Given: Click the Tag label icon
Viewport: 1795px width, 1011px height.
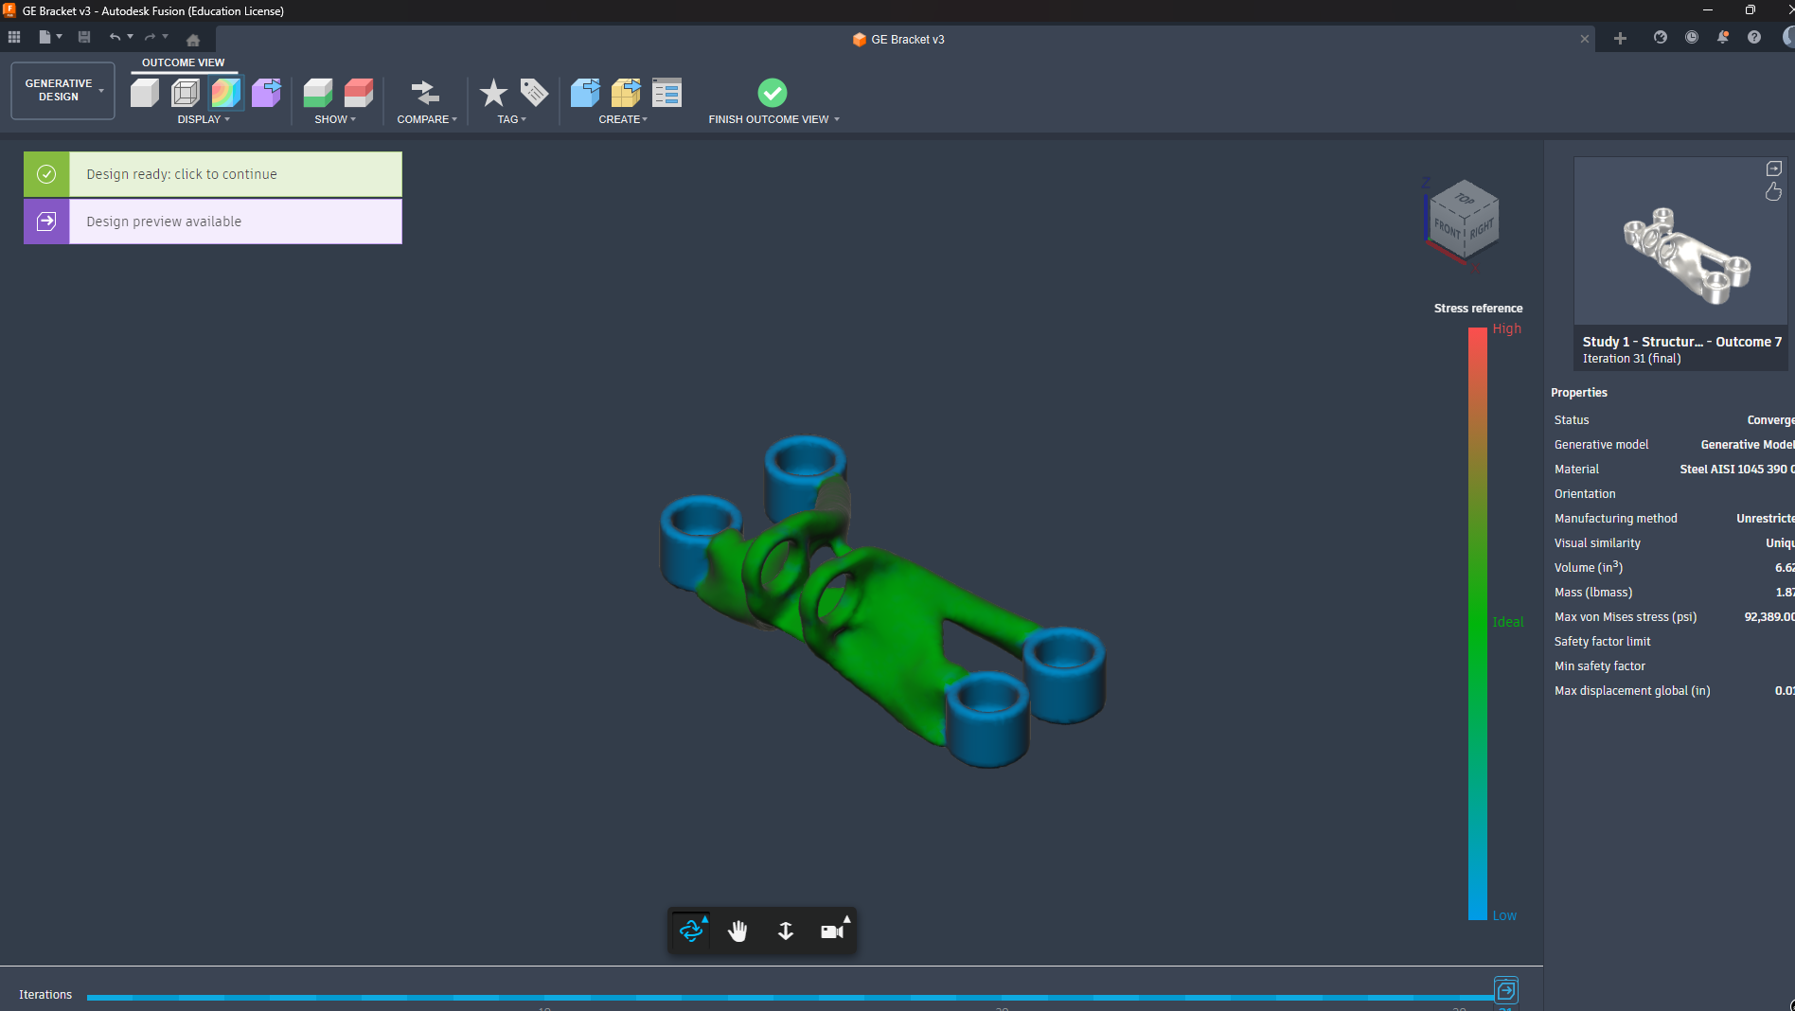Looking at the screenshot, I should [x=534, y=93].
